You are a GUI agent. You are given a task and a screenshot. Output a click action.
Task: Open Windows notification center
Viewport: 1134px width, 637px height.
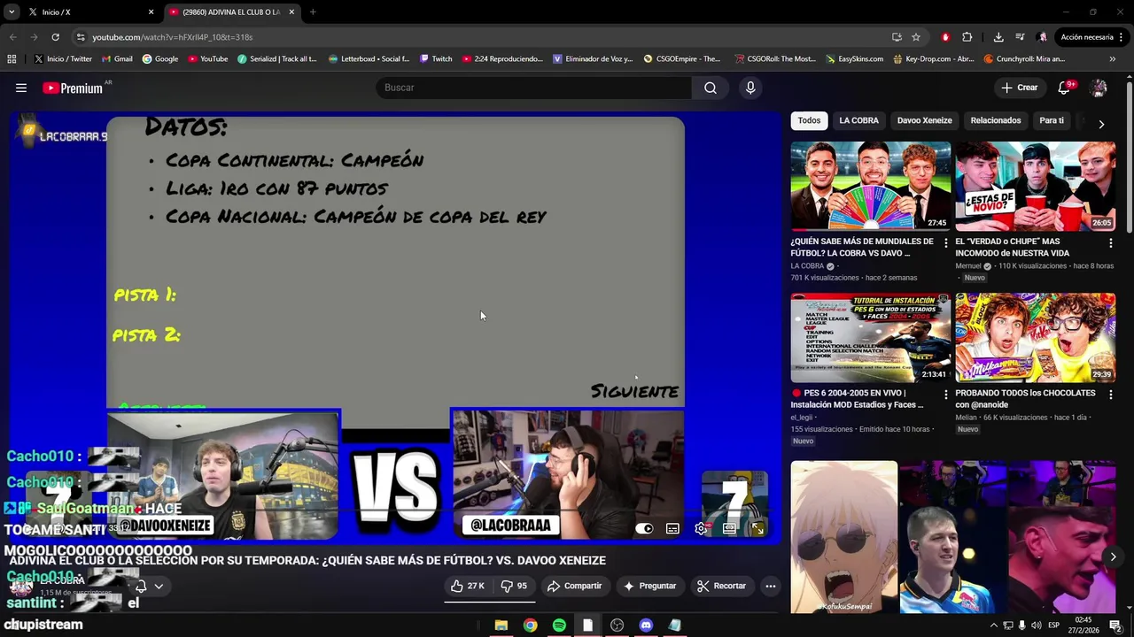point(1115,625)
